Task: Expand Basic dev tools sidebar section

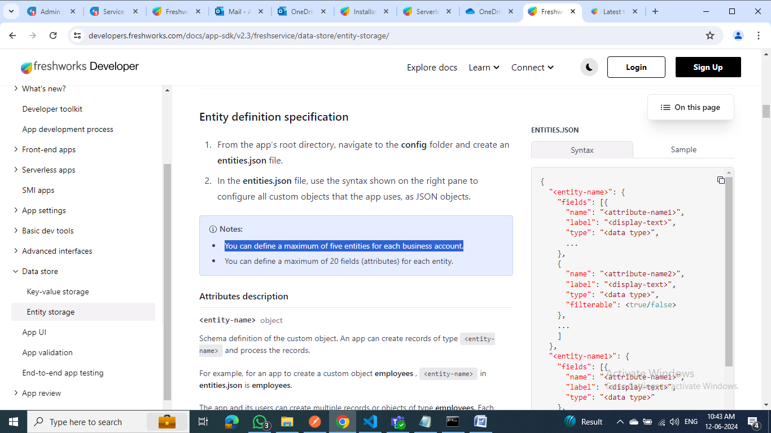Action: pos(15,231)
